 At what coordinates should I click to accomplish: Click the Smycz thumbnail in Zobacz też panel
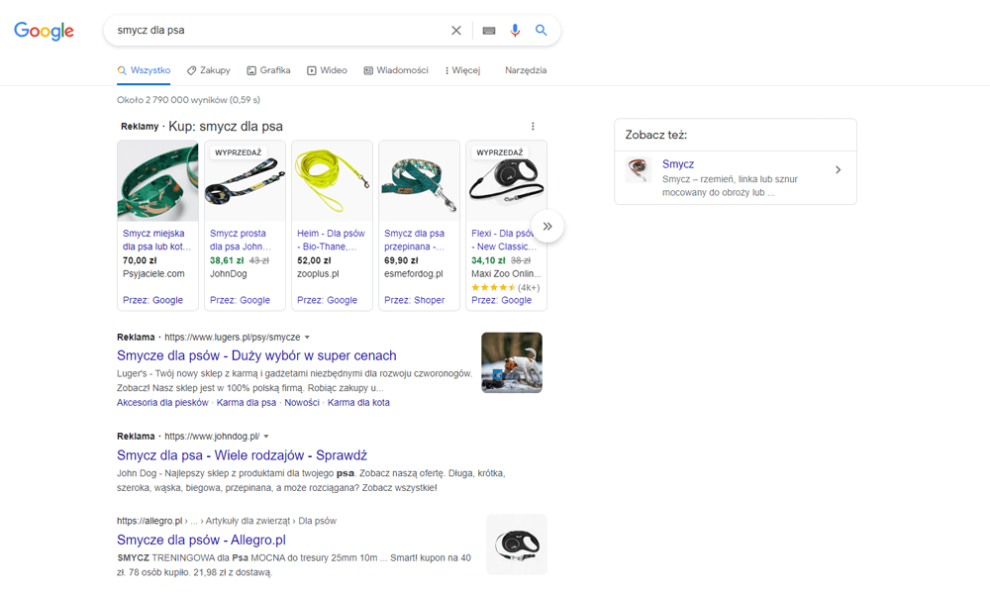[639, 170]
